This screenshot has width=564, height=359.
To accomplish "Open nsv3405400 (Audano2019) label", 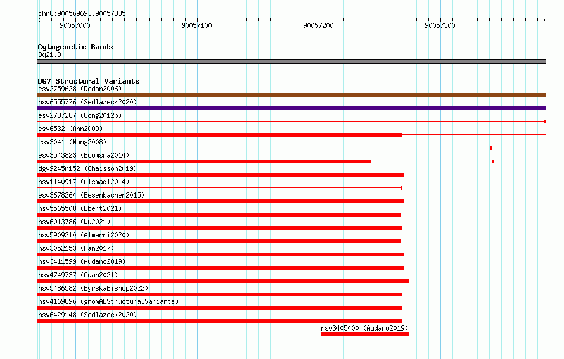I will click(x=364, y=328).
